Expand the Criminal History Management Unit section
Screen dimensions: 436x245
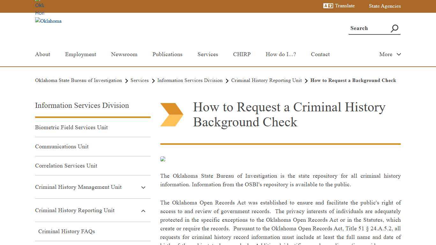(143, 187)
